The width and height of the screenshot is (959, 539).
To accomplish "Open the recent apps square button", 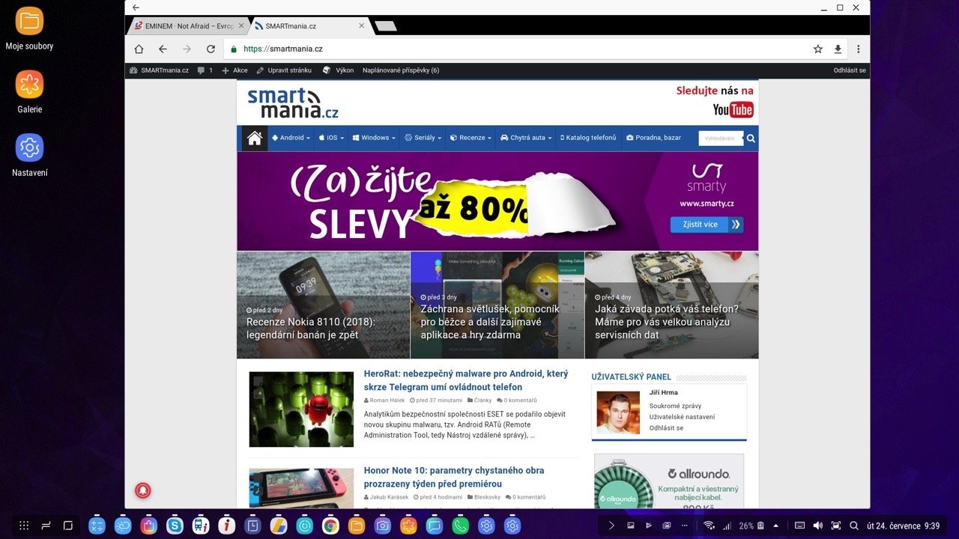I will point(68,526).
